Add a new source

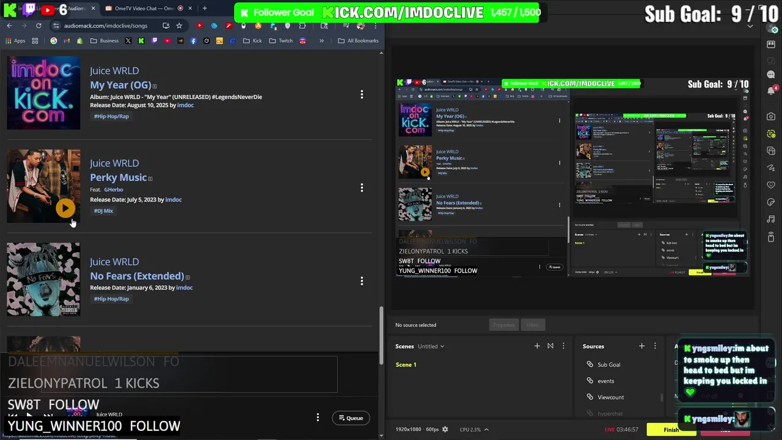(x=641, y=346)
